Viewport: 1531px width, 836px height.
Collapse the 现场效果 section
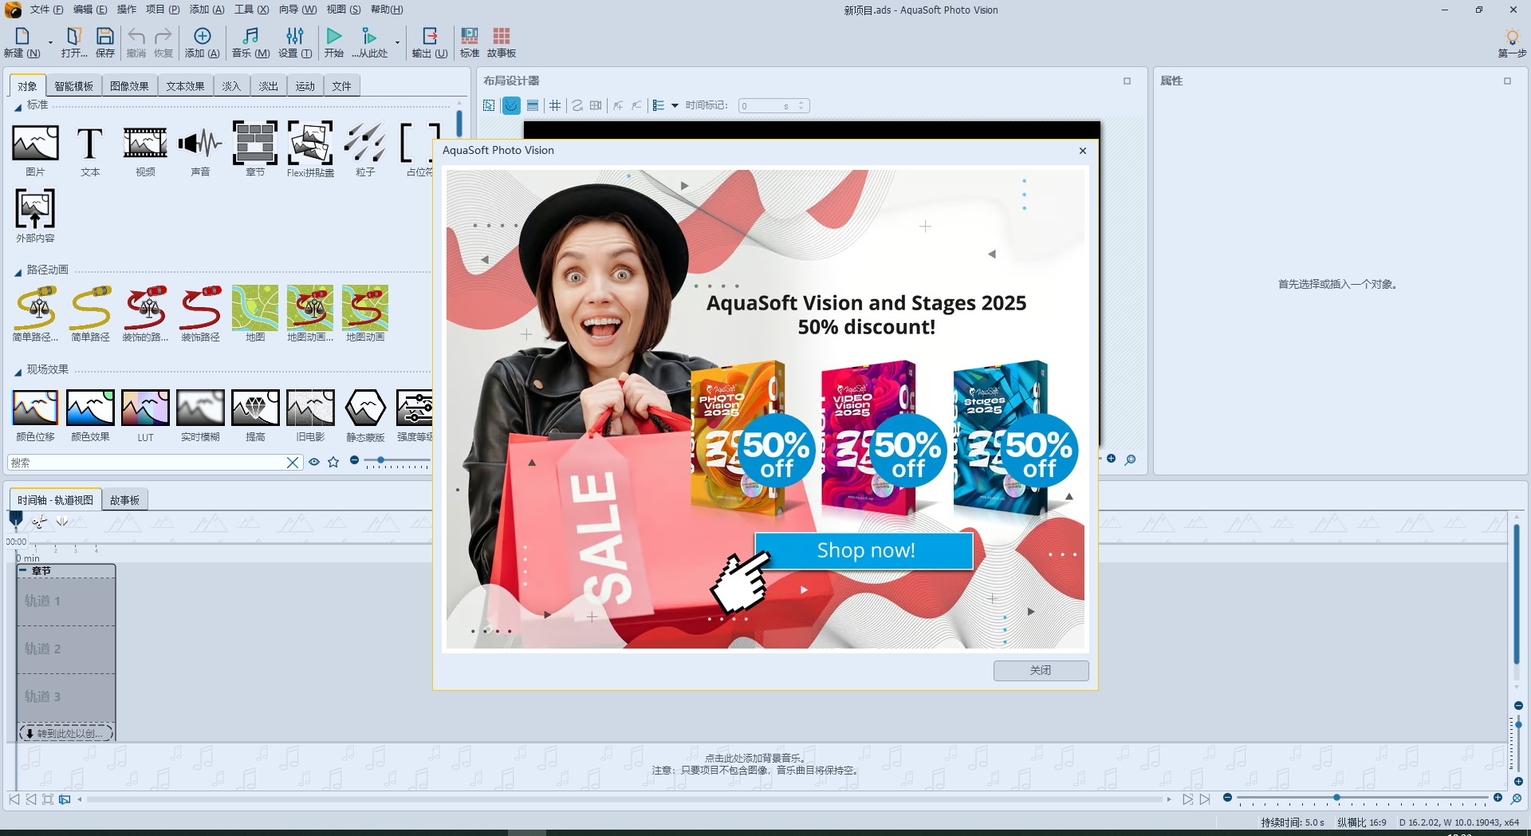[x=18, y=372]
